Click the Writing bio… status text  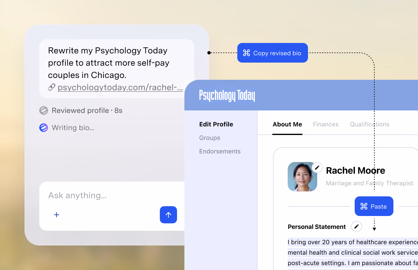73,128
